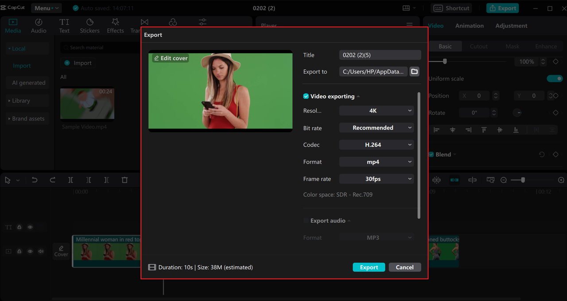Toggle the preview axis icon
Viewport: 567px width, 301px height.
[472, 180]
